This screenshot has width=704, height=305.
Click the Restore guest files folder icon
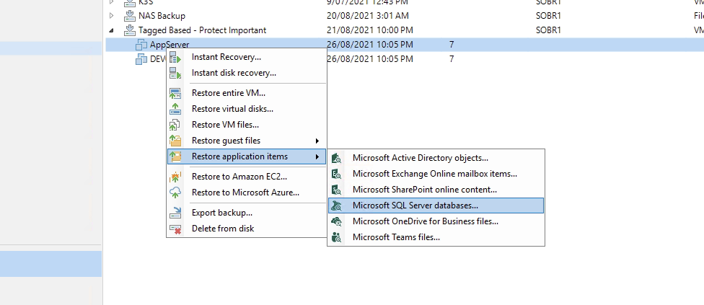pyautogui.click(x=175, y=141)
